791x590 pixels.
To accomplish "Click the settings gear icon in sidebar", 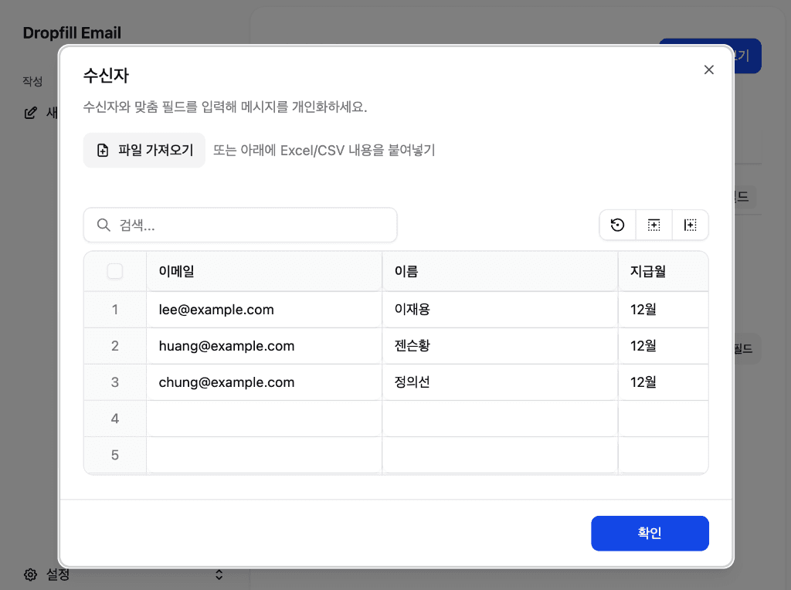I will [x=31, y=575].
